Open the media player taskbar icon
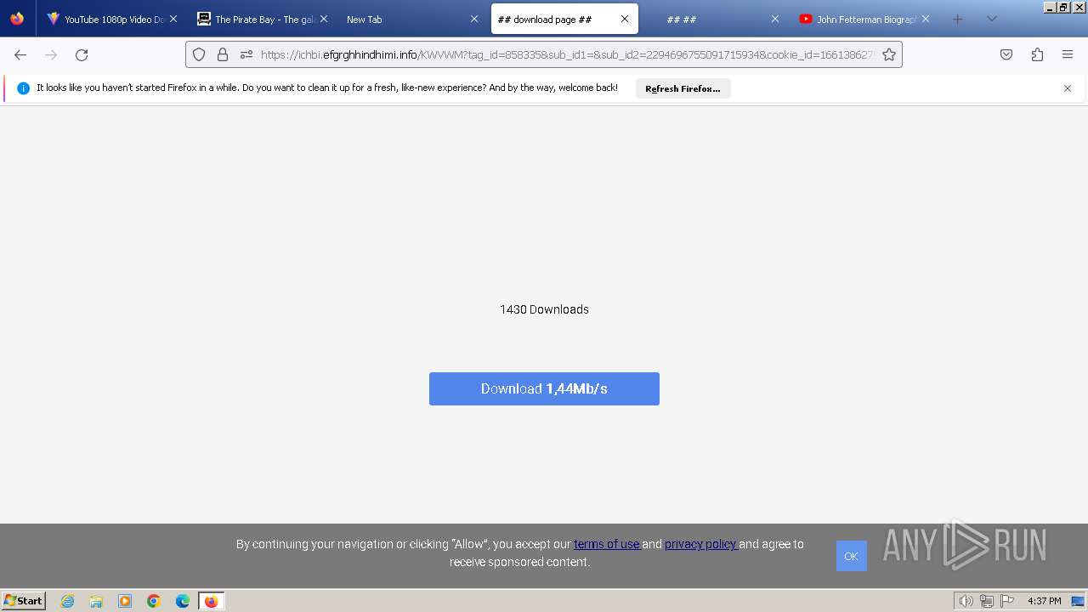The image size is (1088, 612). click(x=125, y=601)
